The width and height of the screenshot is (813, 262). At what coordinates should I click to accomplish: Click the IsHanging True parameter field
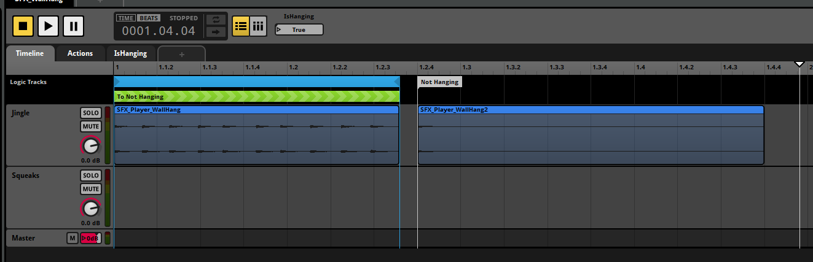point(299,29)
